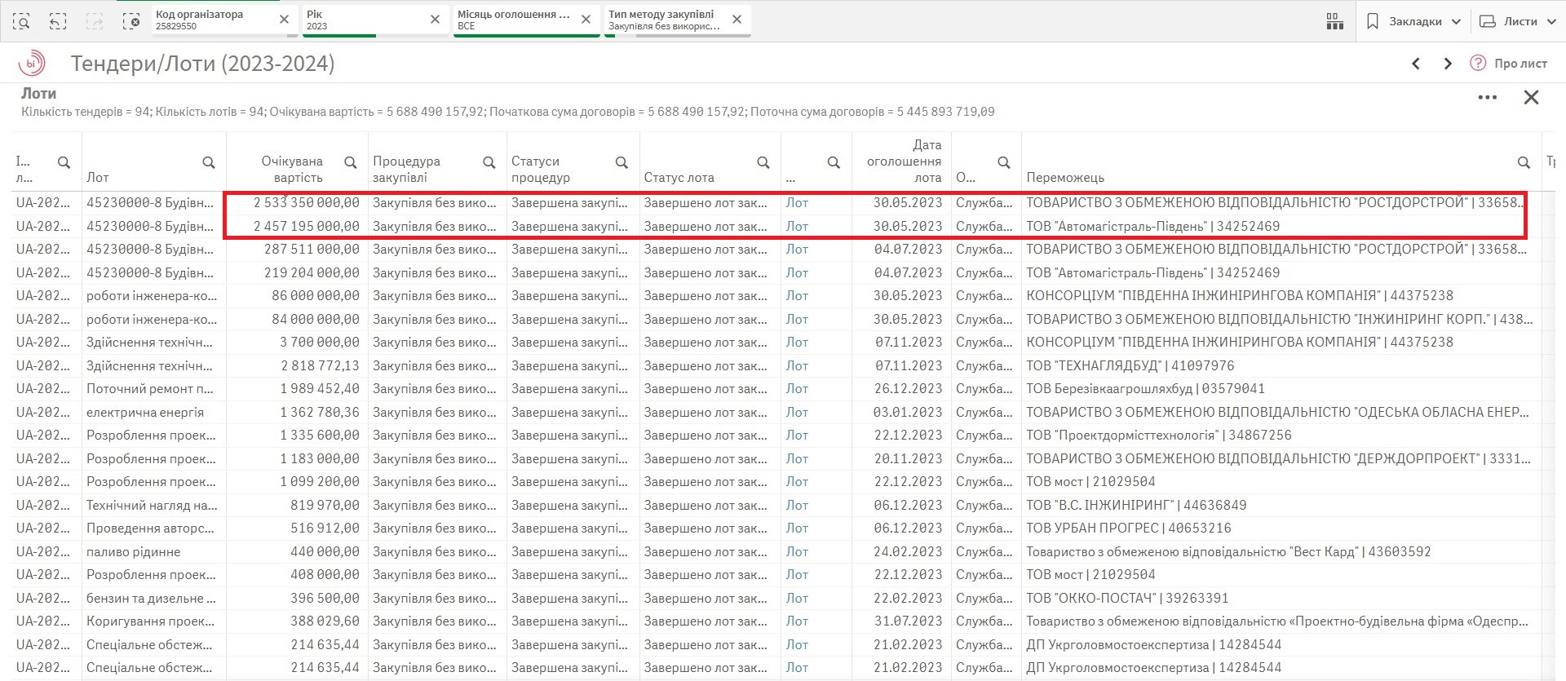Click the step back selection icon
The image size is (1566, 681).
click(x=58, y=22)
